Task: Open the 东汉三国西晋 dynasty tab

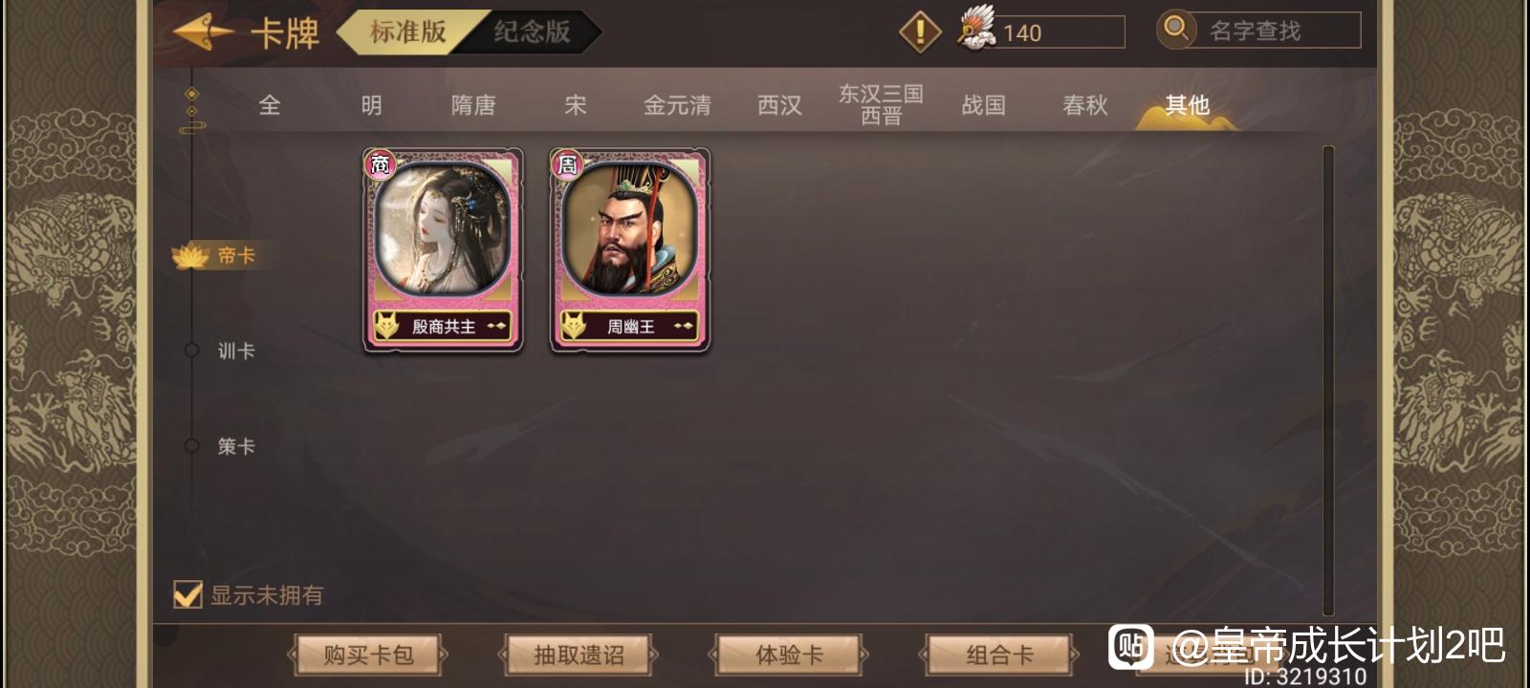Action: pyautogui.click(x=881, y=105)
